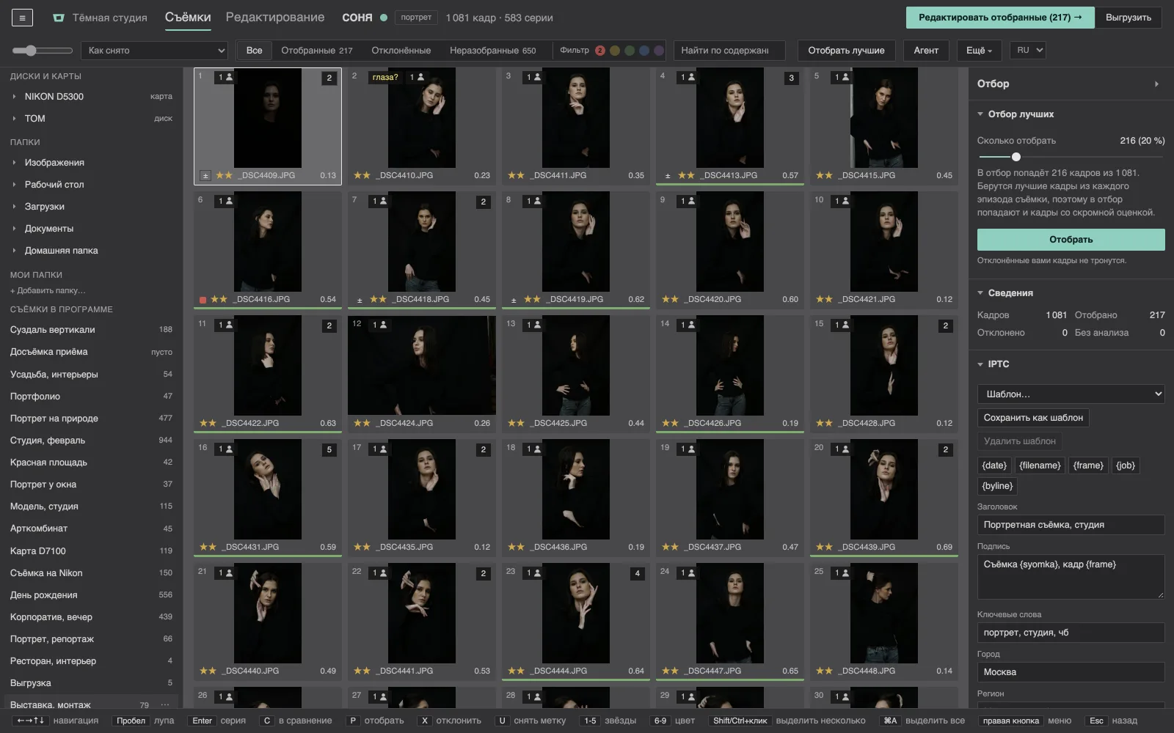Click the Тёмная студия logo icon
Viewport: 1174px width, 733px height.
(59, 18)
